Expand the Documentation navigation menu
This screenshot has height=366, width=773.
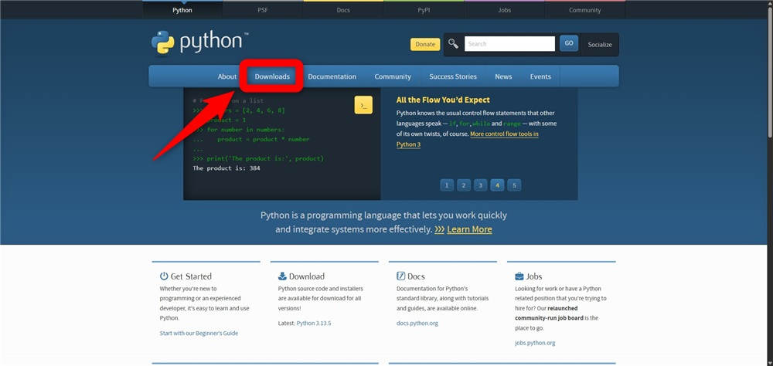coord(332,76)
